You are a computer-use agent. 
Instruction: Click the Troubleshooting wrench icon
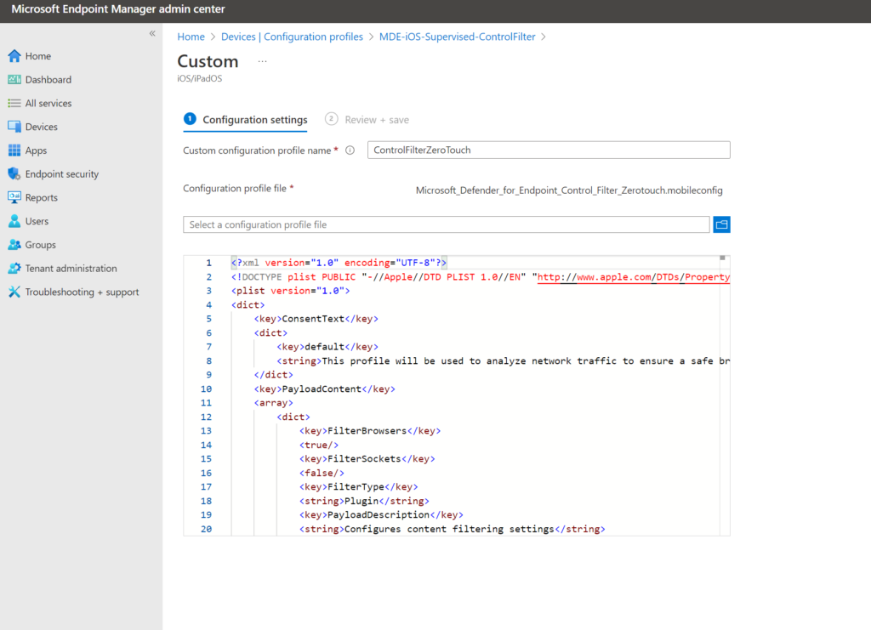[x=14, y=292]
